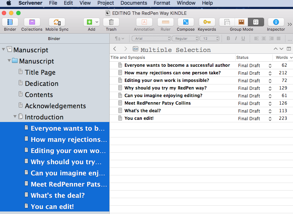Select Dedication in the Binder
The height and width of the screenshot is (214, 293).
tap(41, 83)
